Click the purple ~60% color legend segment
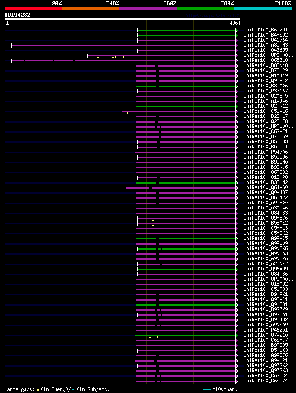This screenshot has width=296, height=393. click(148, 8)
